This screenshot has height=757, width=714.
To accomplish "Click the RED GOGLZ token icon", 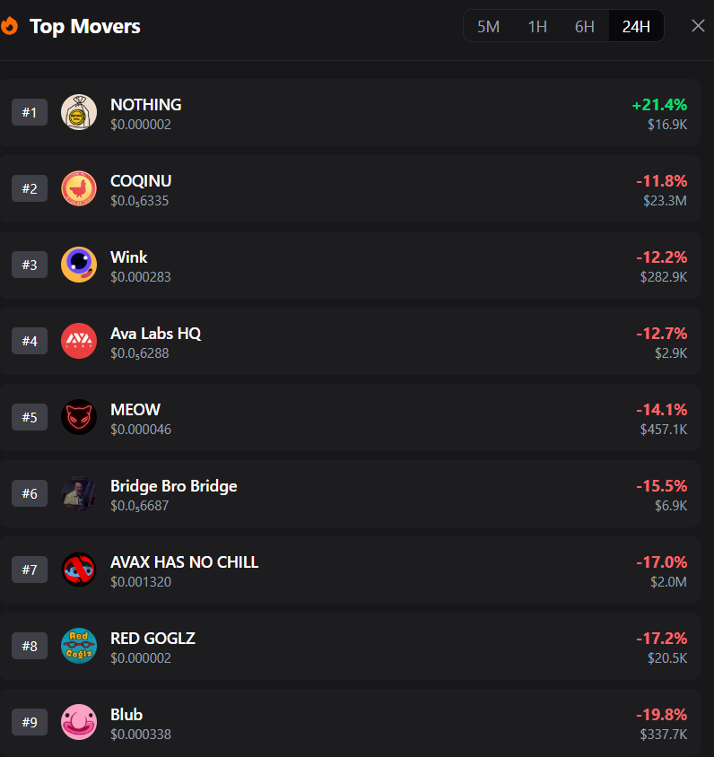I will tap(79, 646).
